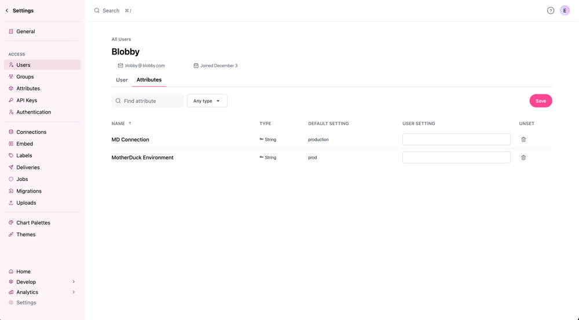Expand the Develop submenu chevron
The height and width of the screenshot is (320, 579).
74,282
